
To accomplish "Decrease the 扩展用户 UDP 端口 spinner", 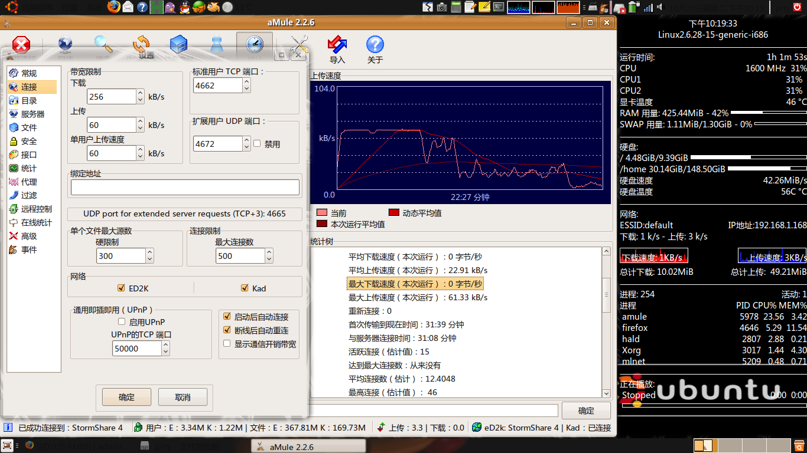I will pos(247,147).
